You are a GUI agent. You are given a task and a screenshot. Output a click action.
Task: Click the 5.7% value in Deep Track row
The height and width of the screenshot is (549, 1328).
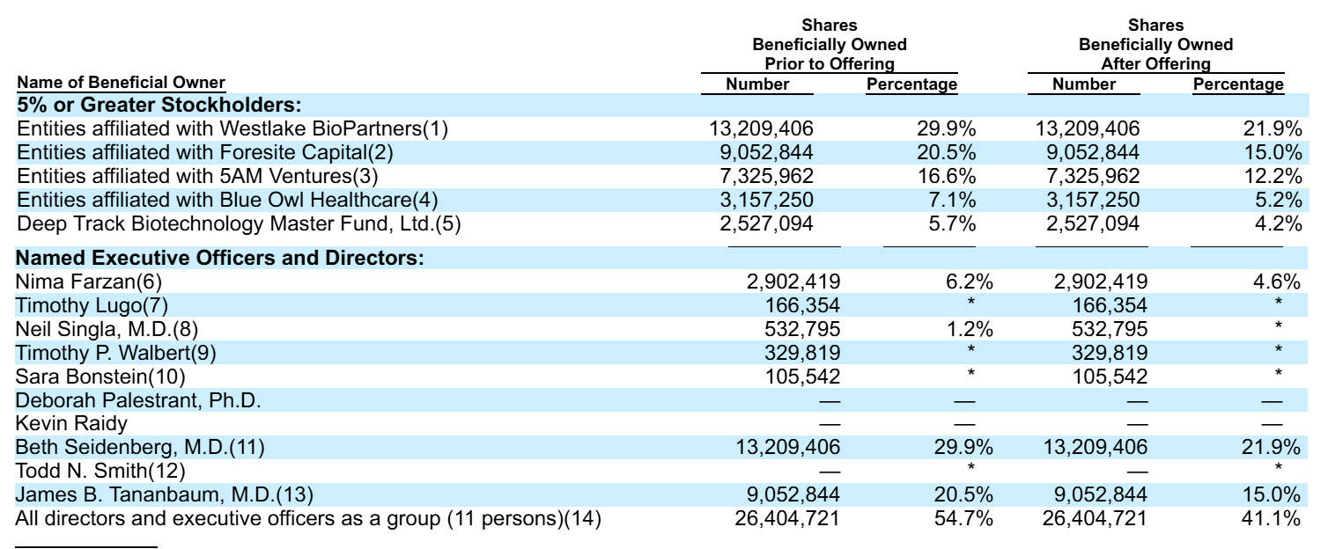(x=951, y=223)
